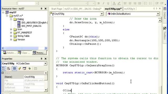The height and width of the screenshot is (94, 168).
Task: Open the Cmy57Dlg VCCodeClass object dropdown
Action: pyautogui.click(x=45, y=63)
